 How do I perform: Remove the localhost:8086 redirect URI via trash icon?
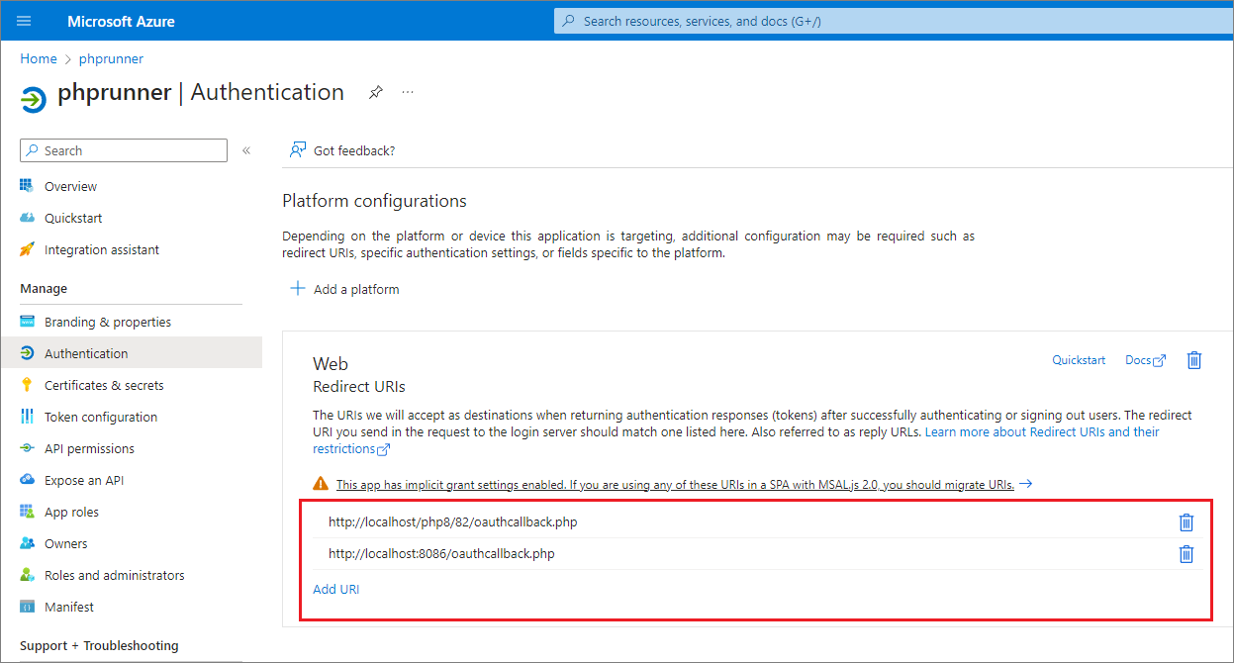[1186, 553]
